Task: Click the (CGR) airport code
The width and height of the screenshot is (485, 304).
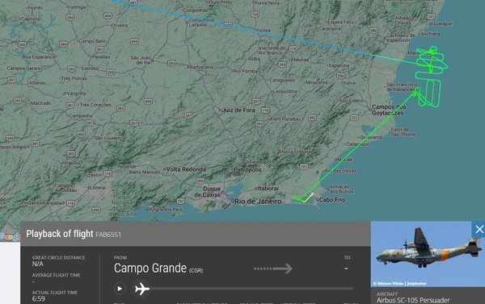Action: [196, 270]
